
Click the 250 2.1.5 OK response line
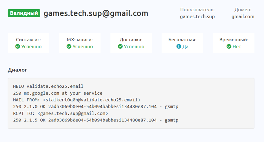[x=96, y=120]
